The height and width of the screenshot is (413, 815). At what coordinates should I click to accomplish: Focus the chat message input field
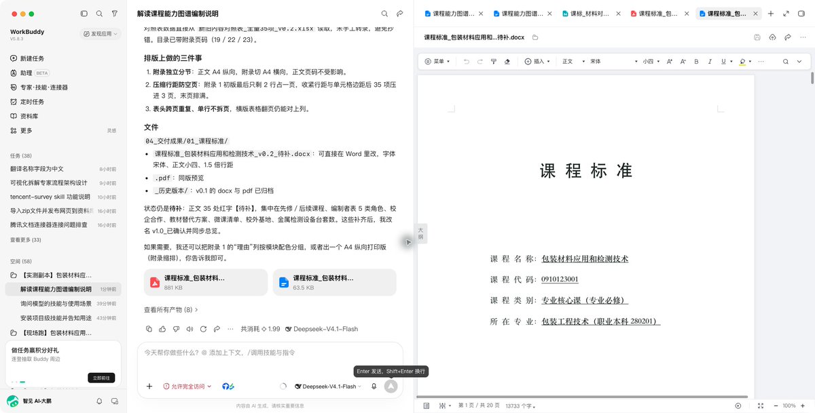(270, 353)
